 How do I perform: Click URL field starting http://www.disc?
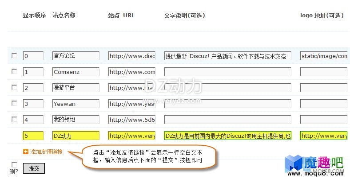132,56
